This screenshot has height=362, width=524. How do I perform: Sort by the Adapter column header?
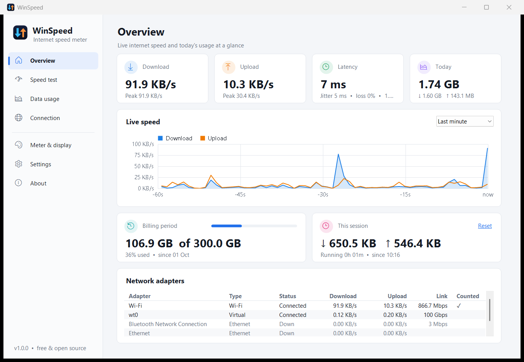139,296
